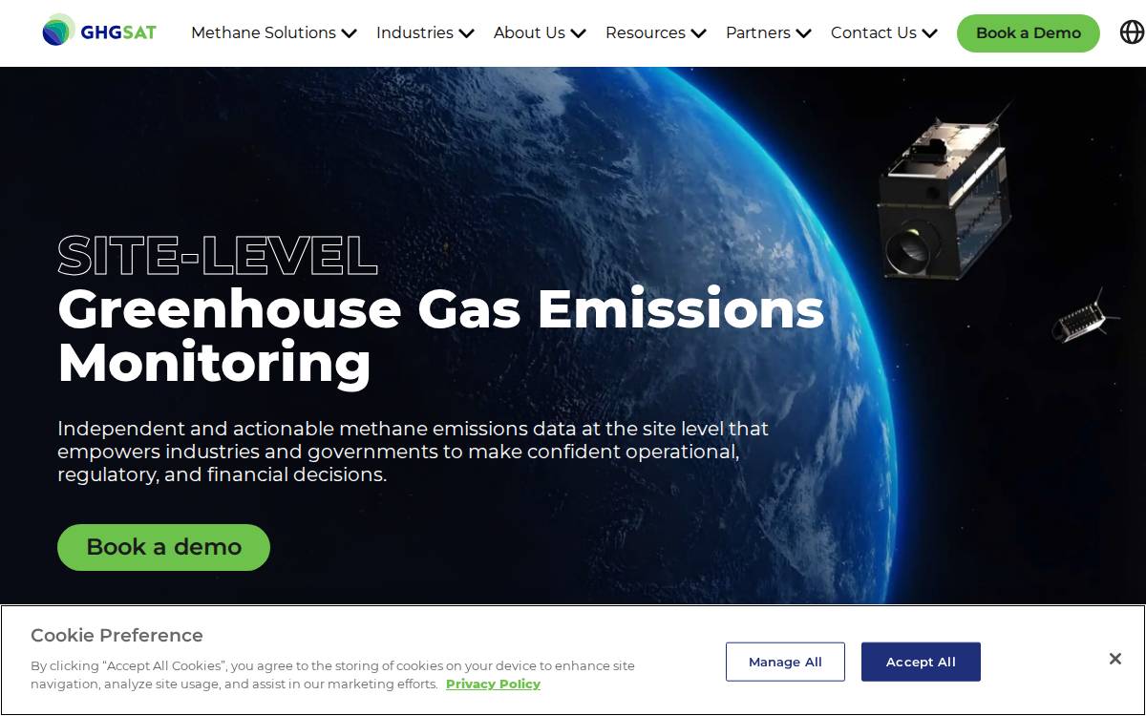Viewport: 1146px width, 716px height.
Task: Open the Methane Solutions menu
Action: coord(264,32)
